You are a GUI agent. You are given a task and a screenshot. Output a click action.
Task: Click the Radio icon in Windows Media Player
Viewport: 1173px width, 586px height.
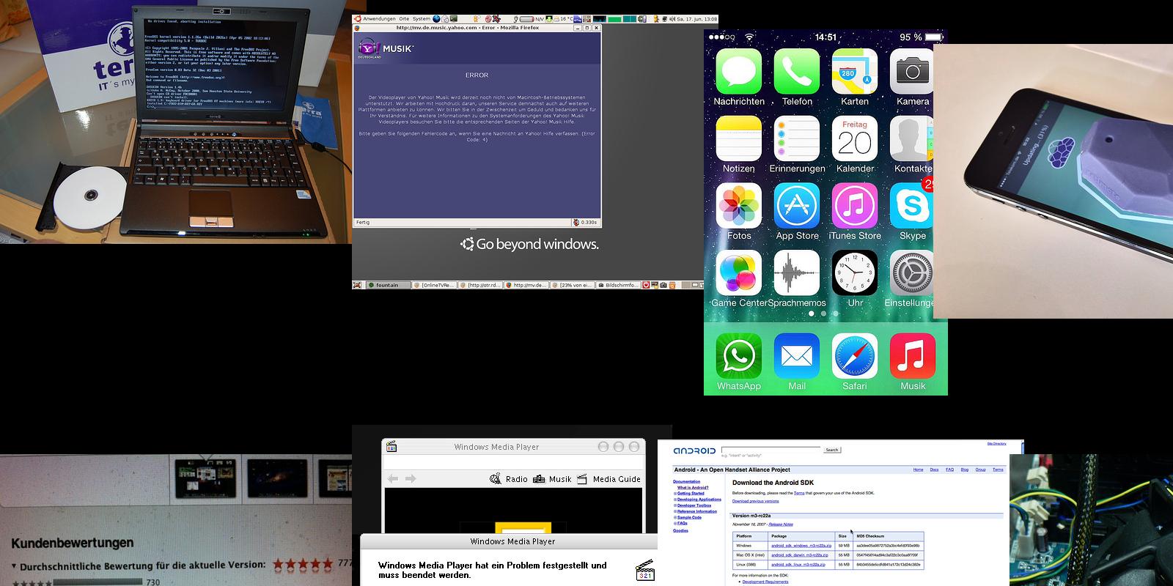[496, 479]
